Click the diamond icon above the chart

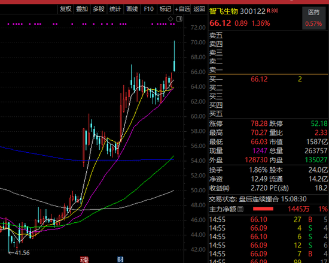coord(170,19)
